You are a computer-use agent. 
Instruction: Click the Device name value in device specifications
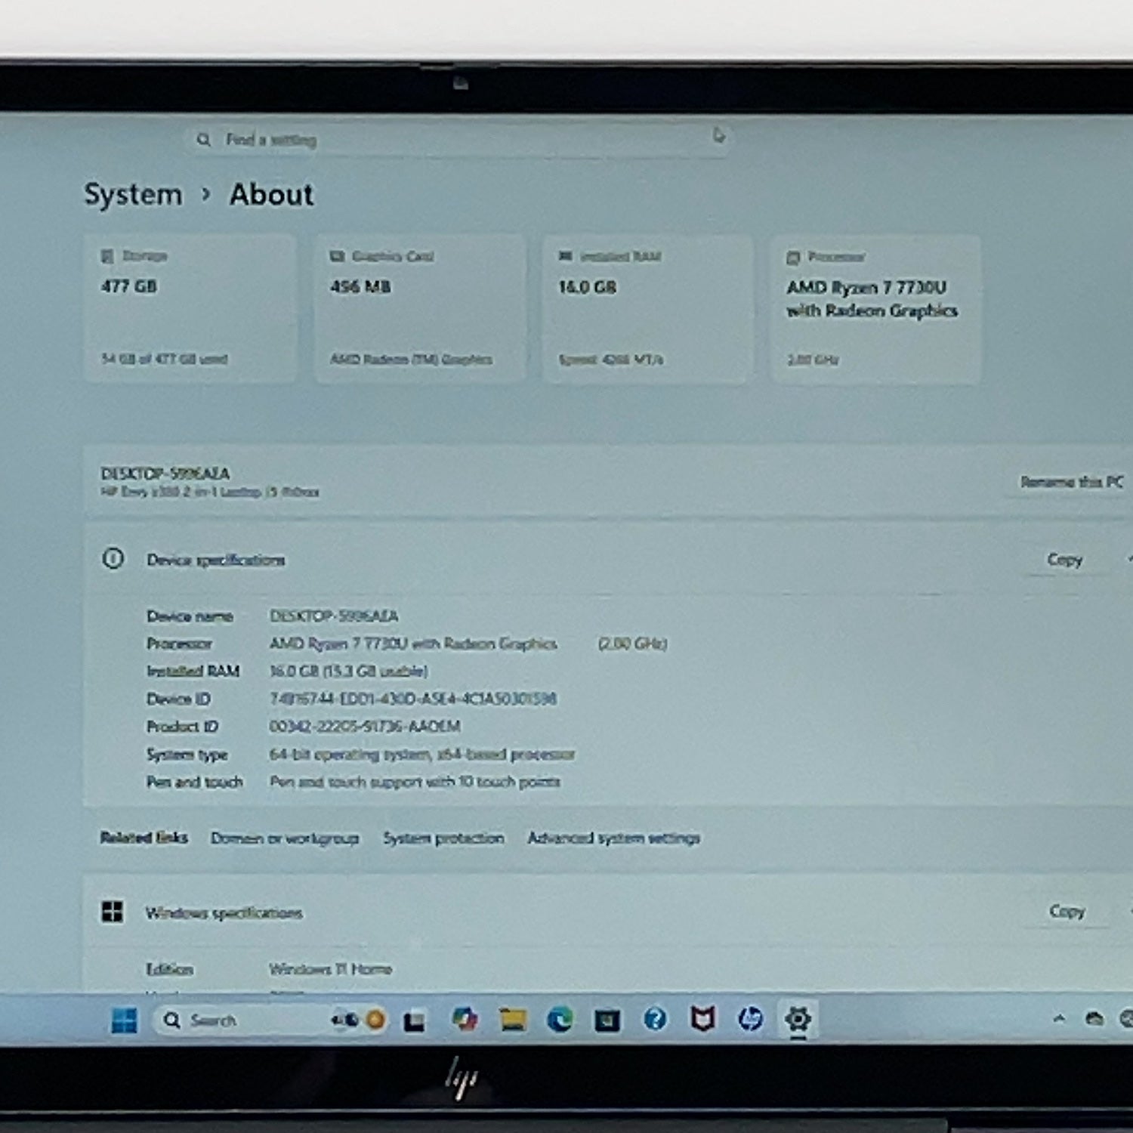pos(334,616)
